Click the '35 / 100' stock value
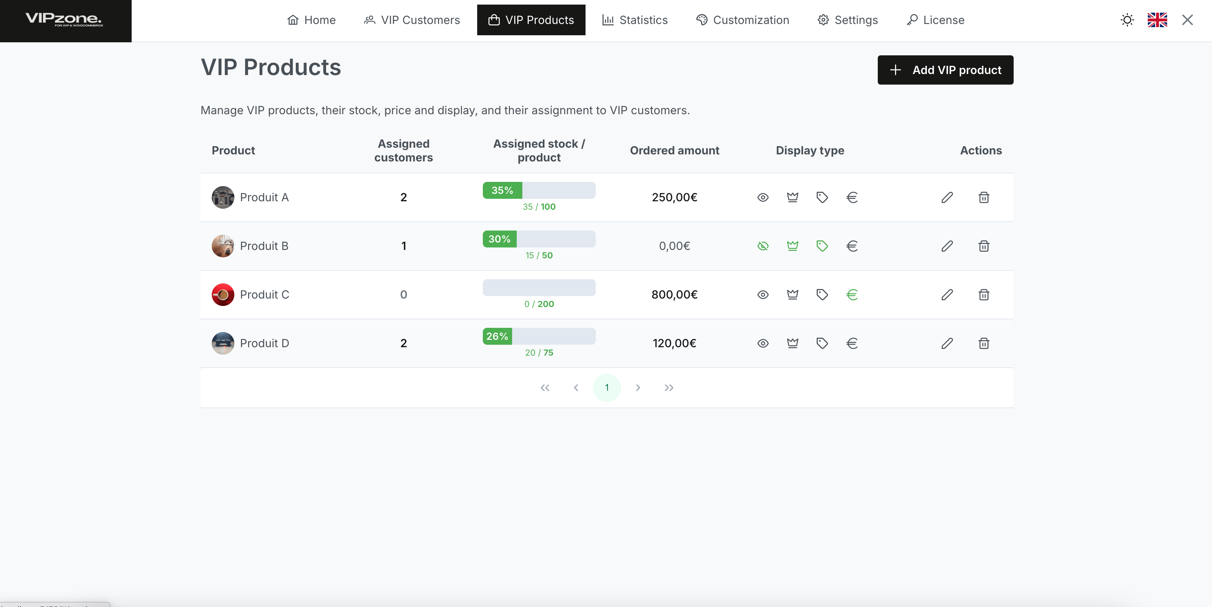The image size is (1212, 607). pyautogui.click(x=539, y=207)
